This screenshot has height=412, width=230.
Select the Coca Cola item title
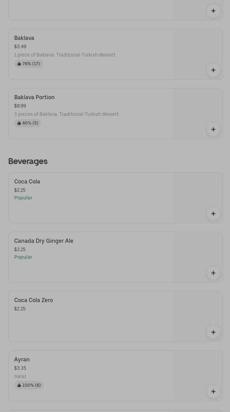(27, 181)
